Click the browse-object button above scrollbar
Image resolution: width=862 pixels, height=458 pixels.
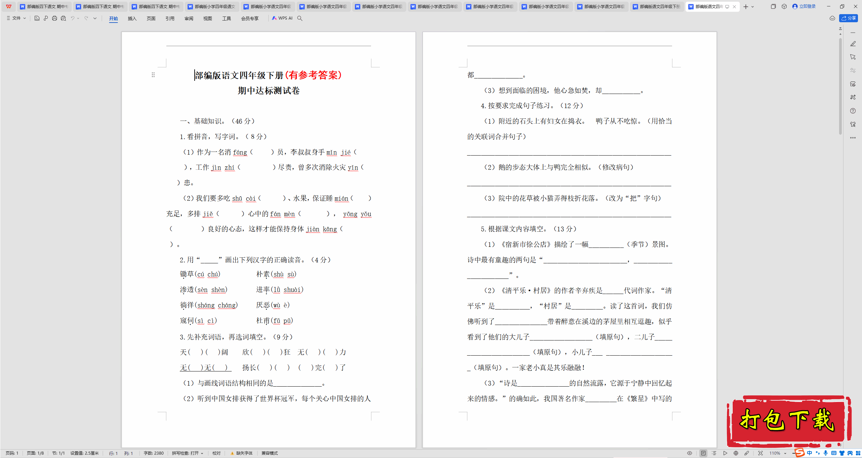coord(840,29)
